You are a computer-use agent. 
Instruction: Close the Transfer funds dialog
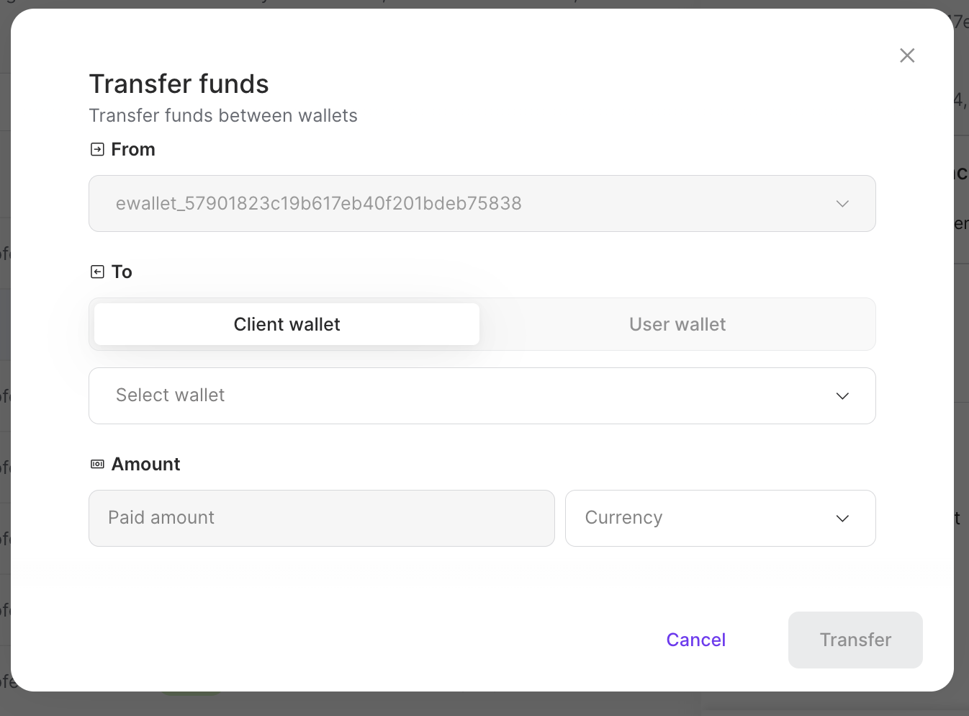click(x=907, y=55)
